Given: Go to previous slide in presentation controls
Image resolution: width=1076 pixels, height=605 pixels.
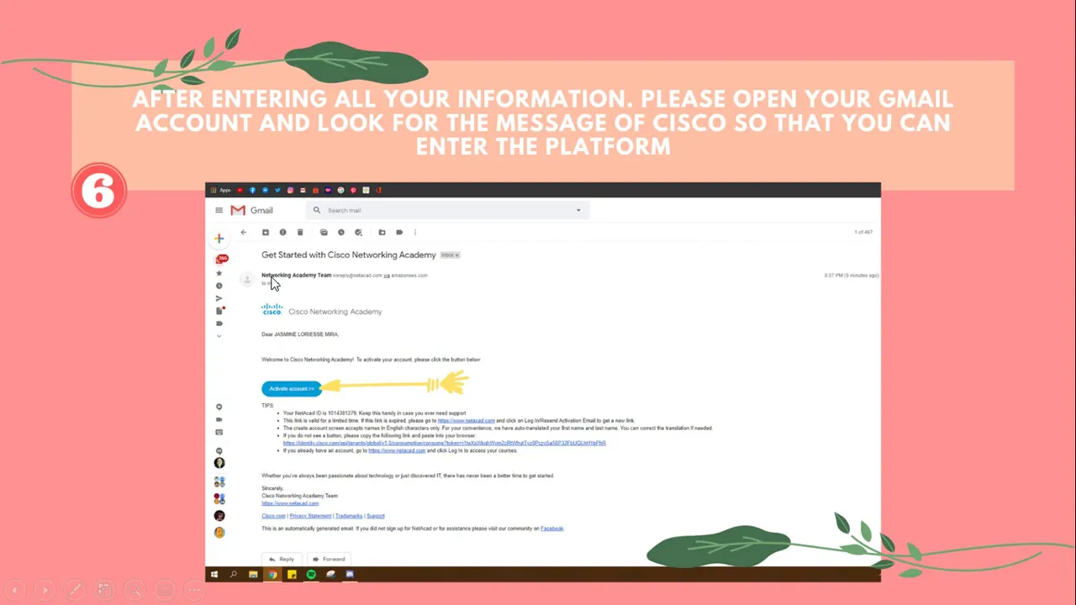Looking at the screenshot, I should coord(15,590).
